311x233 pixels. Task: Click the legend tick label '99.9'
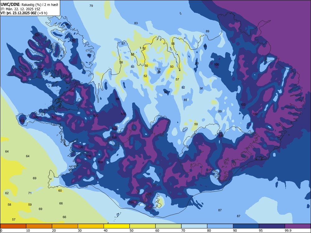(288, 231)
